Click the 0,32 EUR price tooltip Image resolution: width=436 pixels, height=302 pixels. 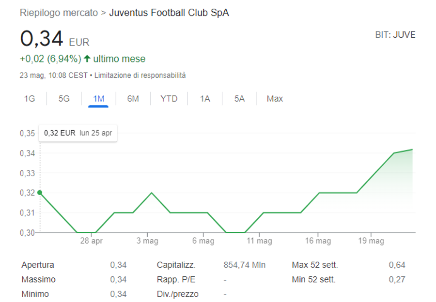tap(78, 133)
